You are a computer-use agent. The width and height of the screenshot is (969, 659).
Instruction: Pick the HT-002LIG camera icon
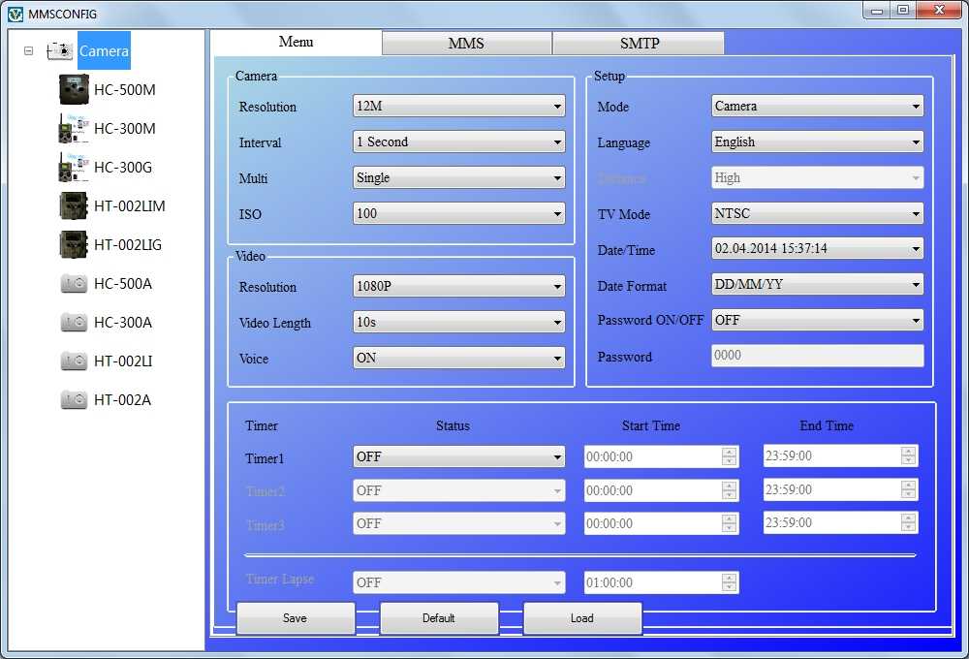[74, 245]
